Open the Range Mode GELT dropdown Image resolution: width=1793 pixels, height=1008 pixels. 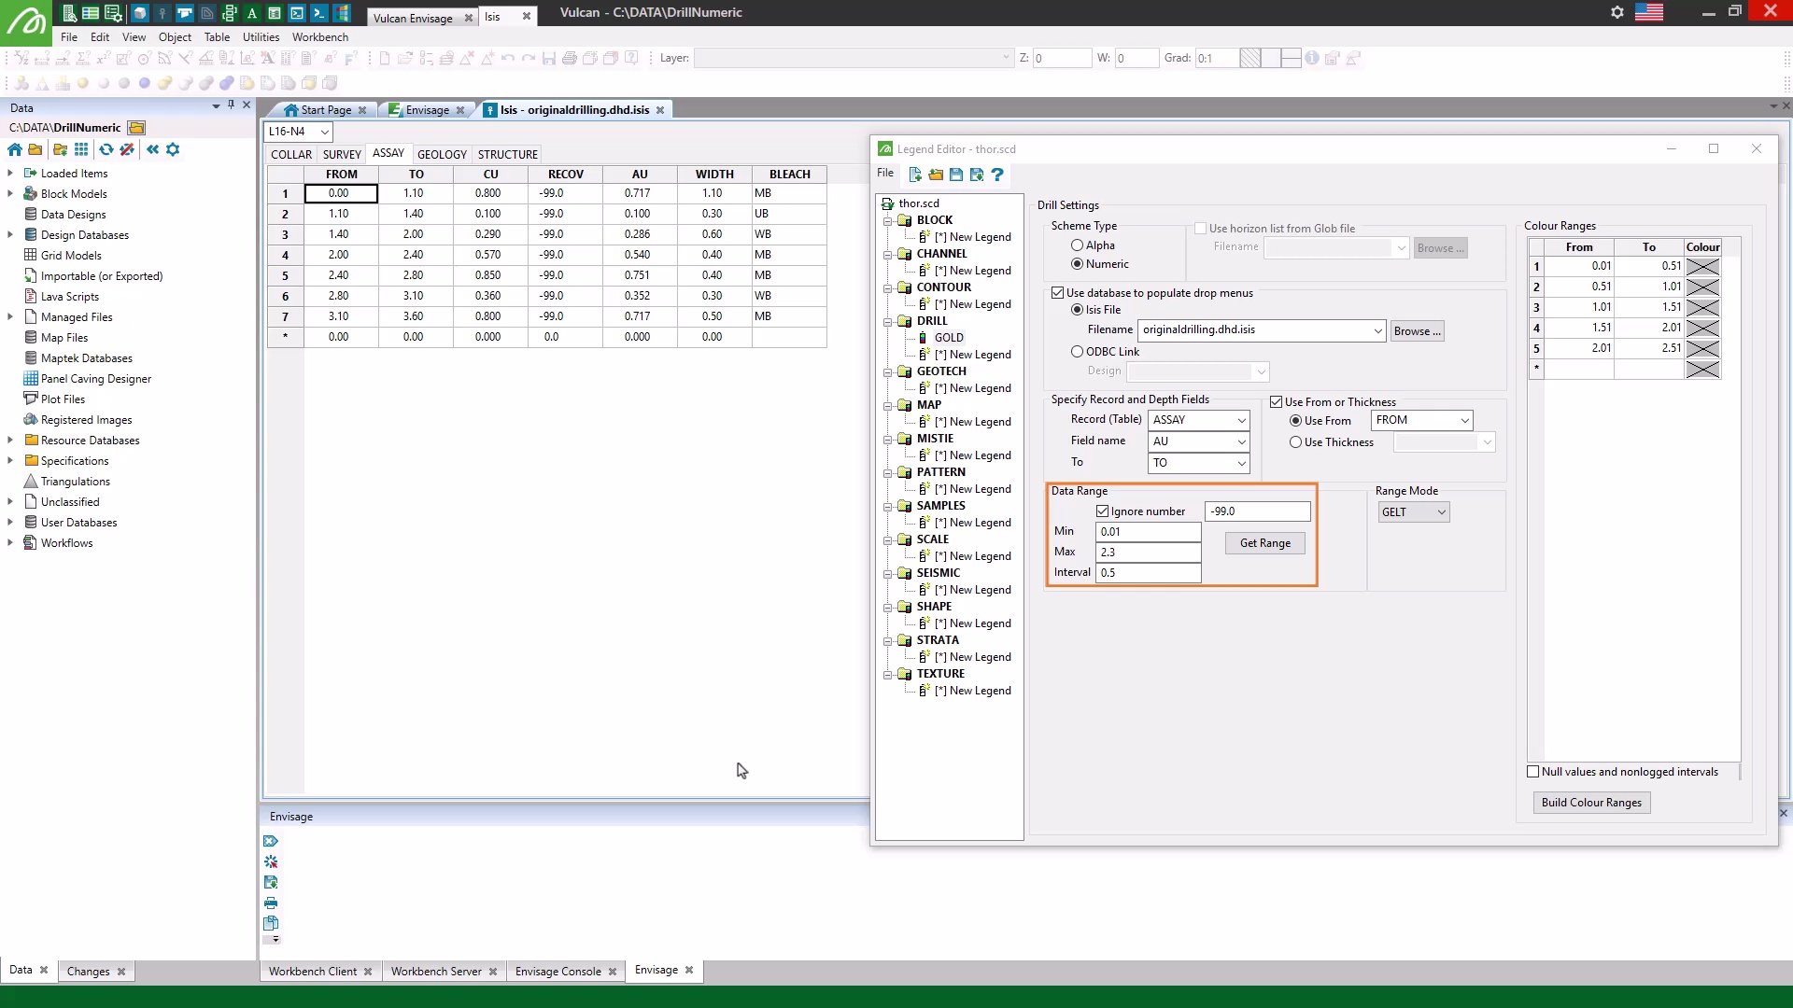tap(1414, 512)
